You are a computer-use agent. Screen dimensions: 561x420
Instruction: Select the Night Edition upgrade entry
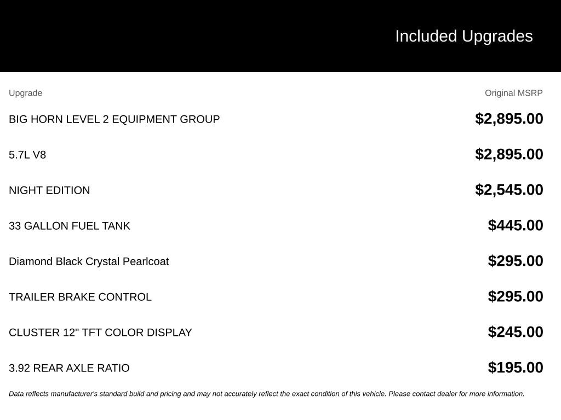49,190
